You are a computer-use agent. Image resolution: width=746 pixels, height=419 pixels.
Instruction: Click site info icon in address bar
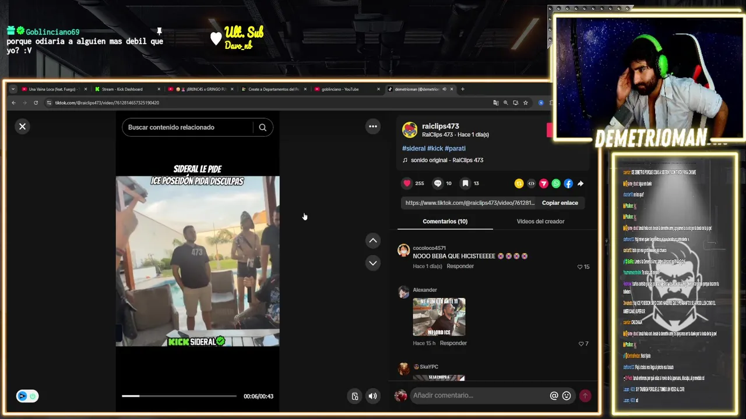tap(49, 102)
